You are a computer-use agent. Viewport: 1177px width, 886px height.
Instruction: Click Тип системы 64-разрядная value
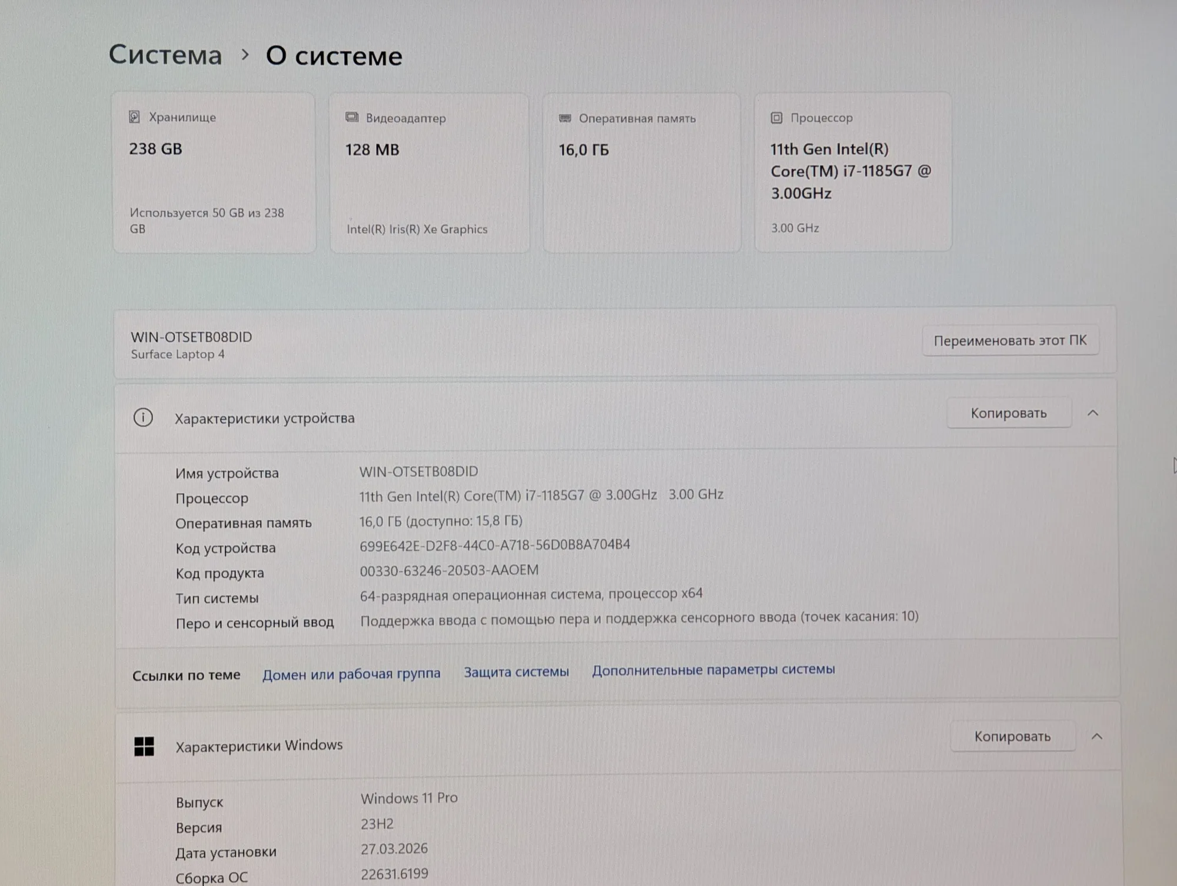point(531,594)
